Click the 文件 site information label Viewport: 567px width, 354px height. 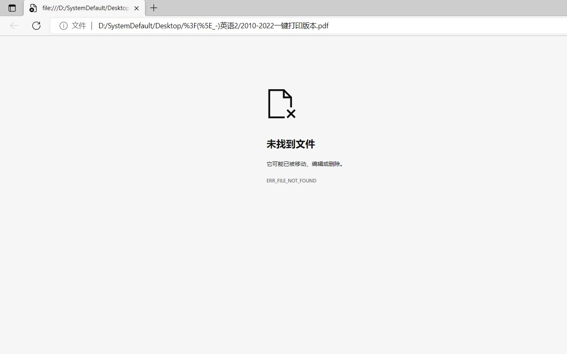78,25
